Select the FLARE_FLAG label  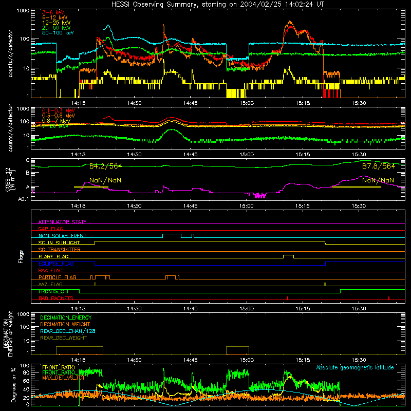53,256
